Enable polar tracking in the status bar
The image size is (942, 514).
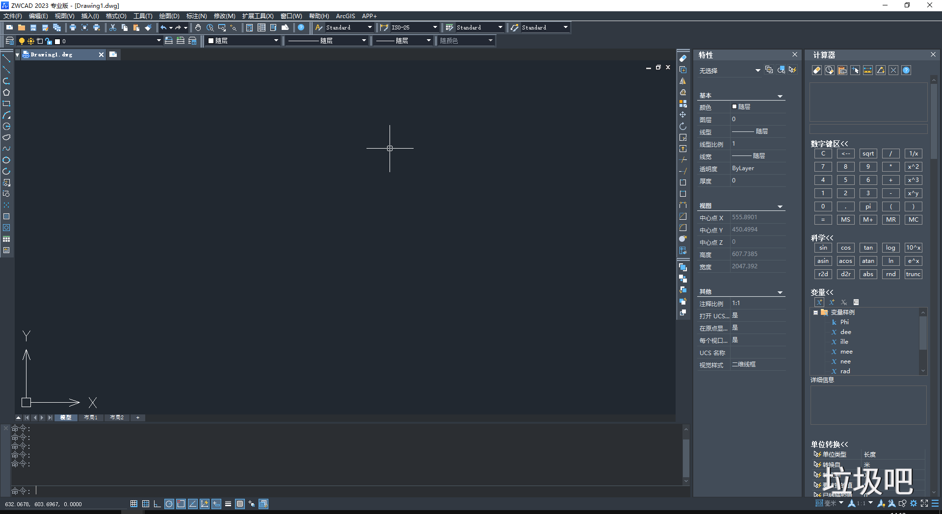[x=169, y=504]
